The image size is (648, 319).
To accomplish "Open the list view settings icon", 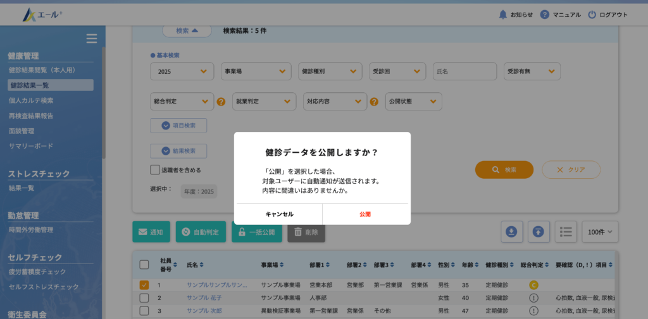I will [x=566, y=232].
